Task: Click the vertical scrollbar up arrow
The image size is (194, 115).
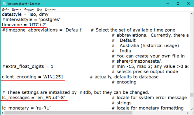Action: [192, 14]
